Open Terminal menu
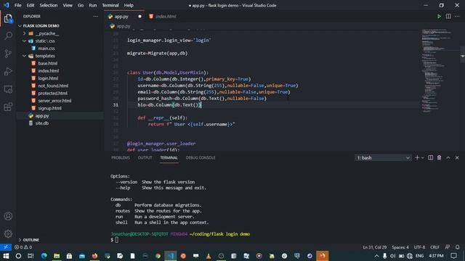Viewport: 465px width, 261px height. coord(110,5)
